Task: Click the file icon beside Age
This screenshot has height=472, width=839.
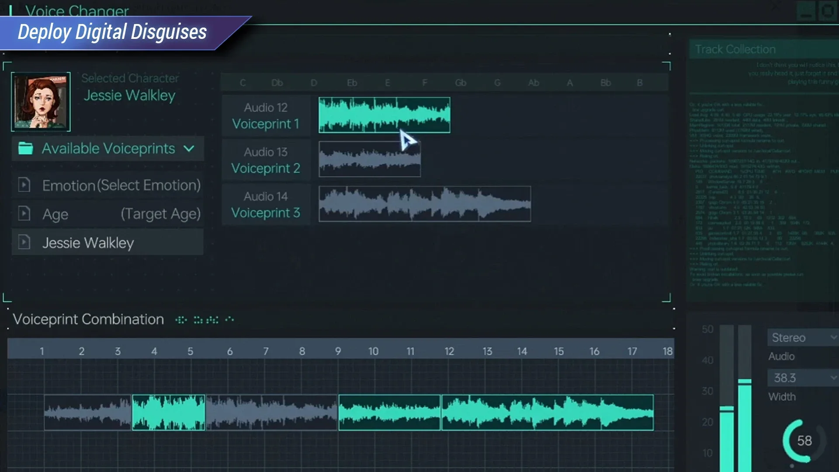Action: coord(24,213)
